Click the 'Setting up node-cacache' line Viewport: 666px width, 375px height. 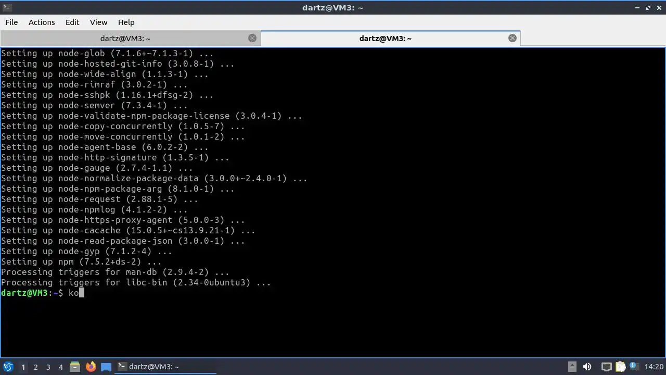point(128,230)
